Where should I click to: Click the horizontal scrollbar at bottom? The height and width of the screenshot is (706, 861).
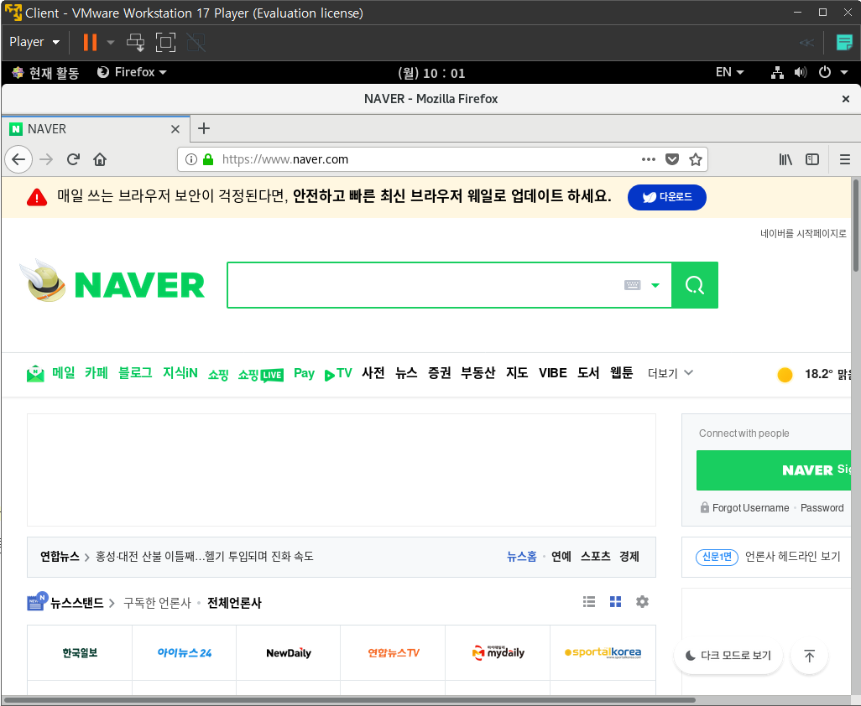point(349,700)
